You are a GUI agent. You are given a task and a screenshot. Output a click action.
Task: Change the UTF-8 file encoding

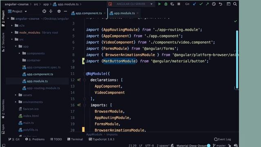tap(150, 145)
